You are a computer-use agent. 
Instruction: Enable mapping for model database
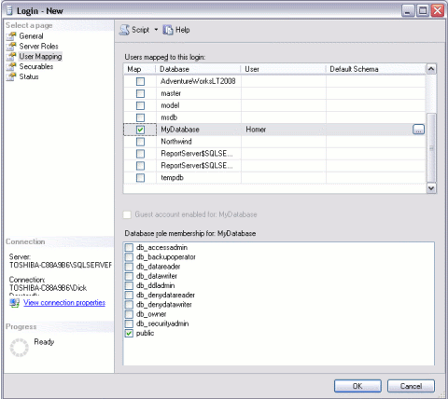tap(140, 105)
